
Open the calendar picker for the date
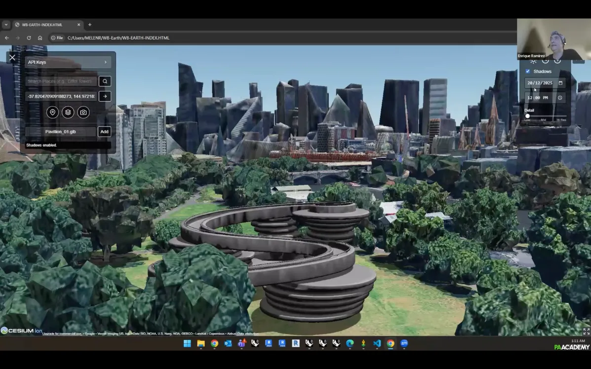click(x=560, y=83)
